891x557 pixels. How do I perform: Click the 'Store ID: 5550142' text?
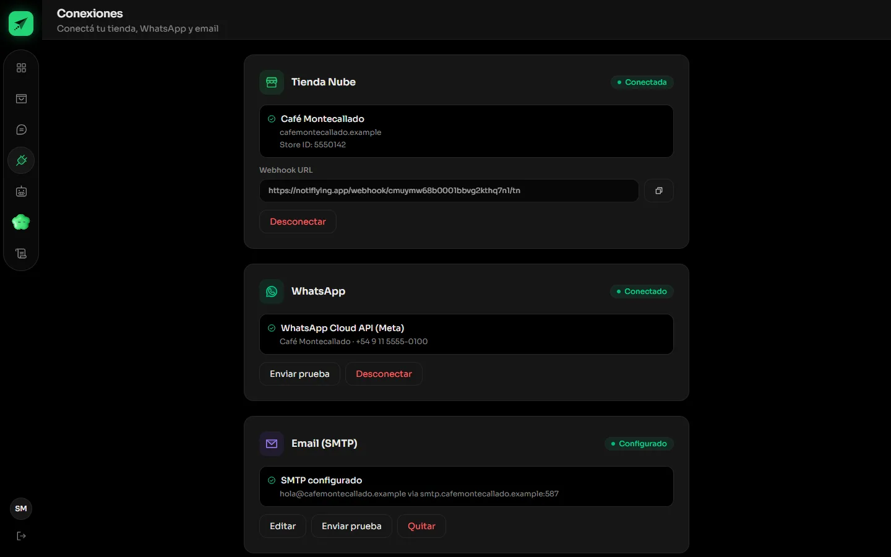tap(312, 145)
